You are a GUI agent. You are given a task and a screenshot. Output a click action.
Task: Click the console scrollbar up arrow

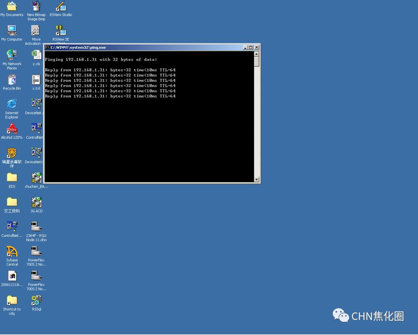coord(257,54)
